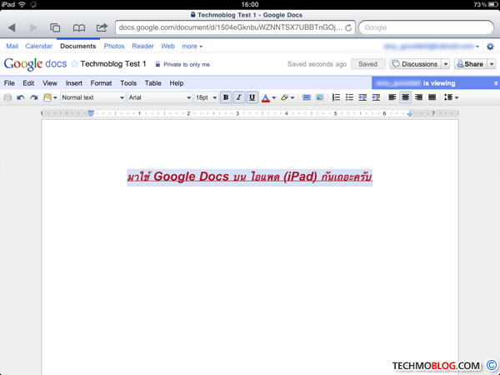Center align text

pos(405,97)
